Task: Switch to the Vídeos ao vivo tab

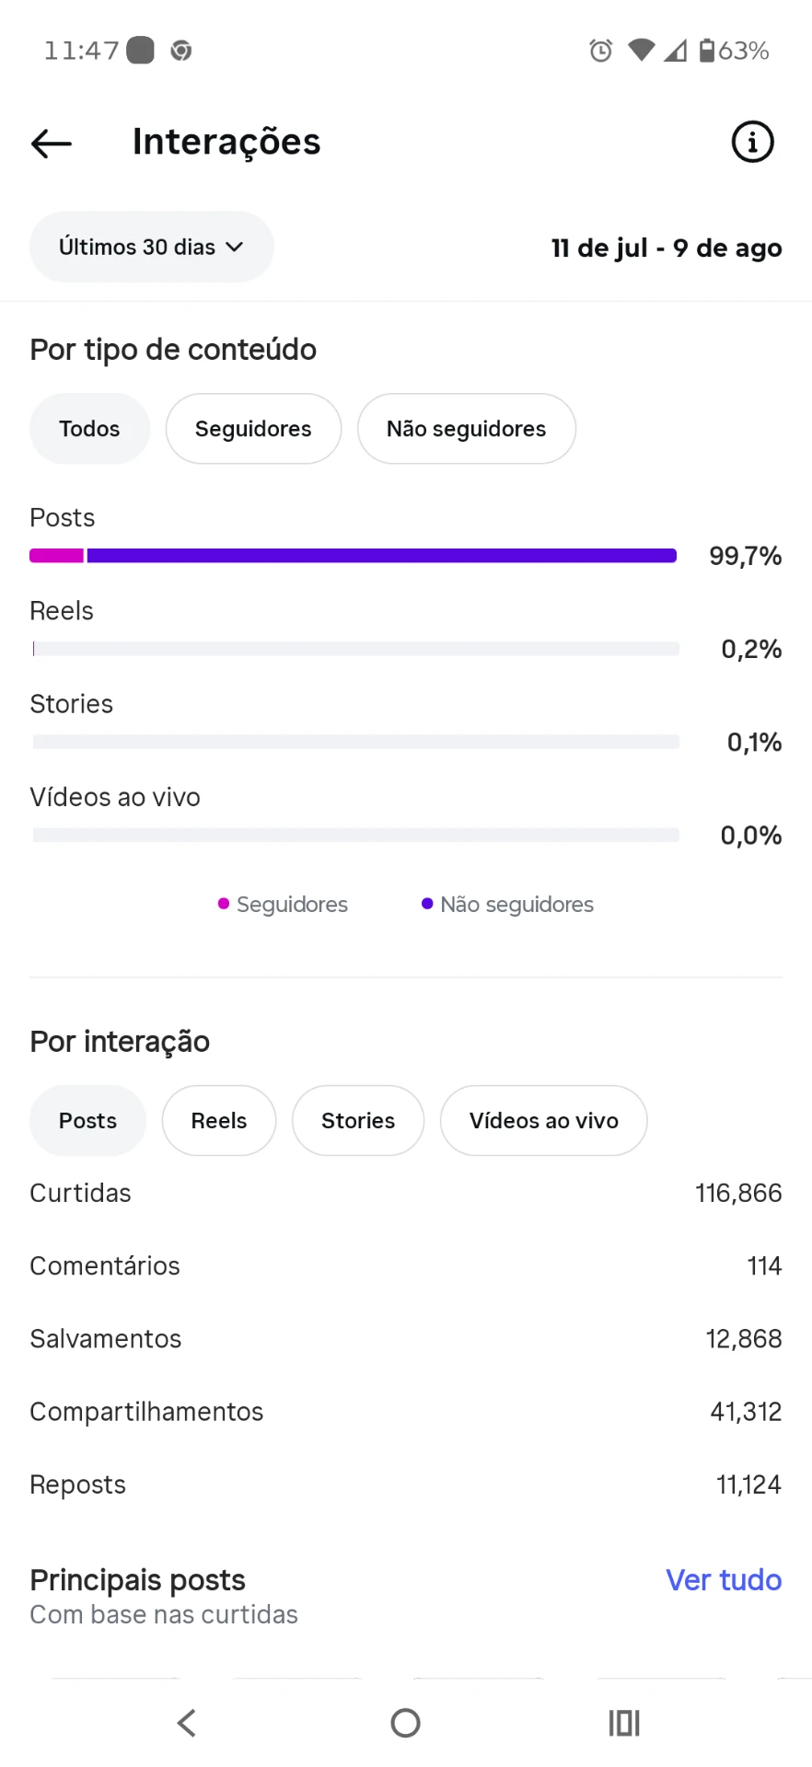Action: pyautogui.click(x=543, y=1120)
